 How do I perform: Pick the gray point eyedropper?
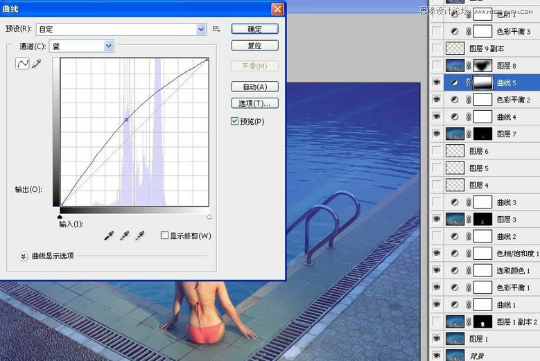[124, 236]
